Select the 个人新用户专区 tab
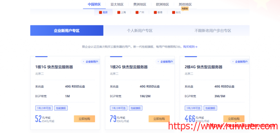This screenshot has height=133, width=280. click(140, 31)
